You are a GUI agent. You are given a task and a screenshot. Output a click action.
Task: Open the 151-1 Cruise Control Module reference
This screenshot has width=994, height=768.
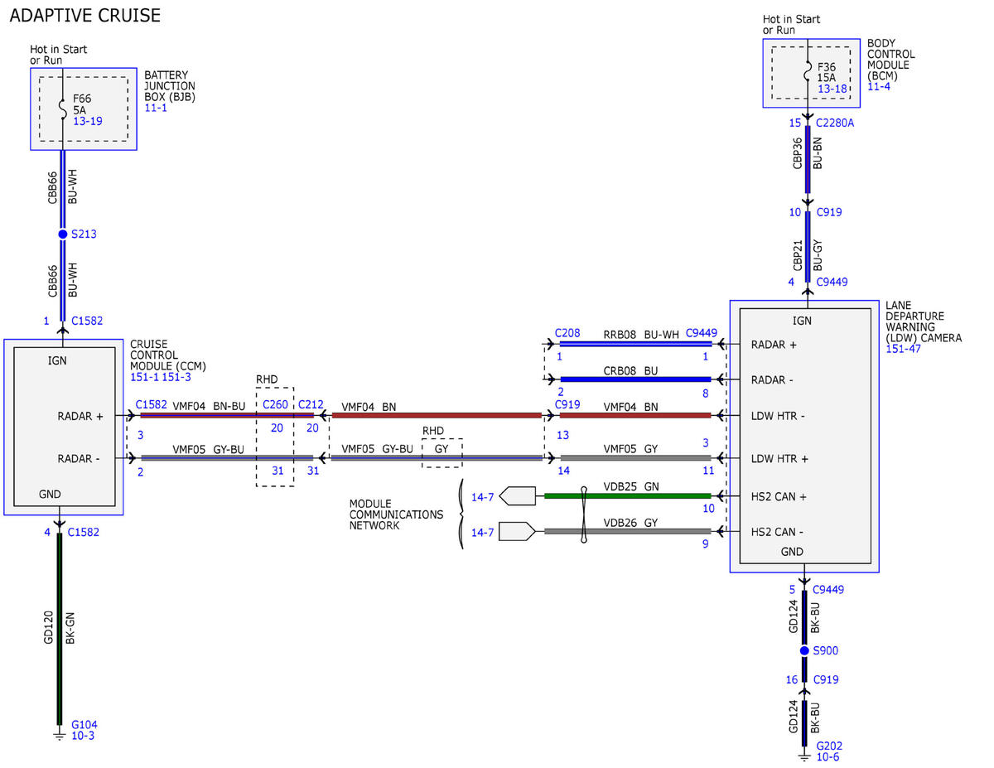coord(144,377)
